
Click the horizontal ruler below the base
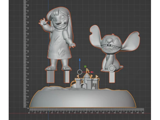(86, 111)
